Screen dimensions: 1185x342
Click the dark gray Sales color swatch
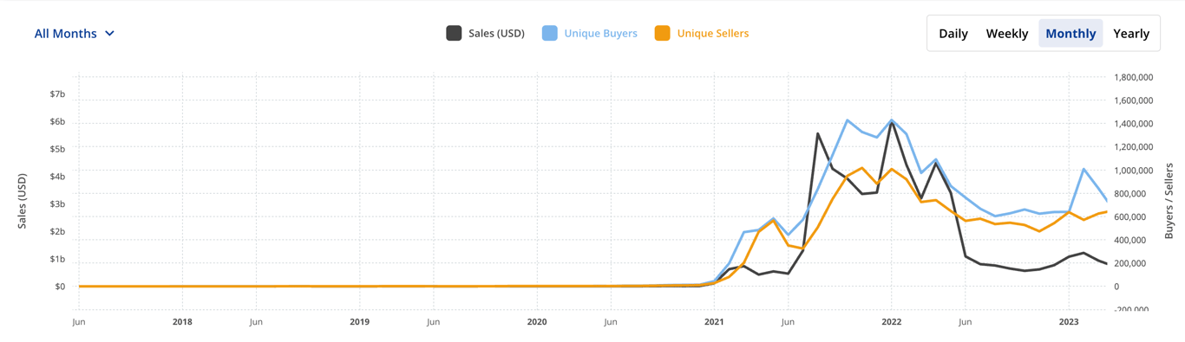pyautogui.click(x=454, y=34)
